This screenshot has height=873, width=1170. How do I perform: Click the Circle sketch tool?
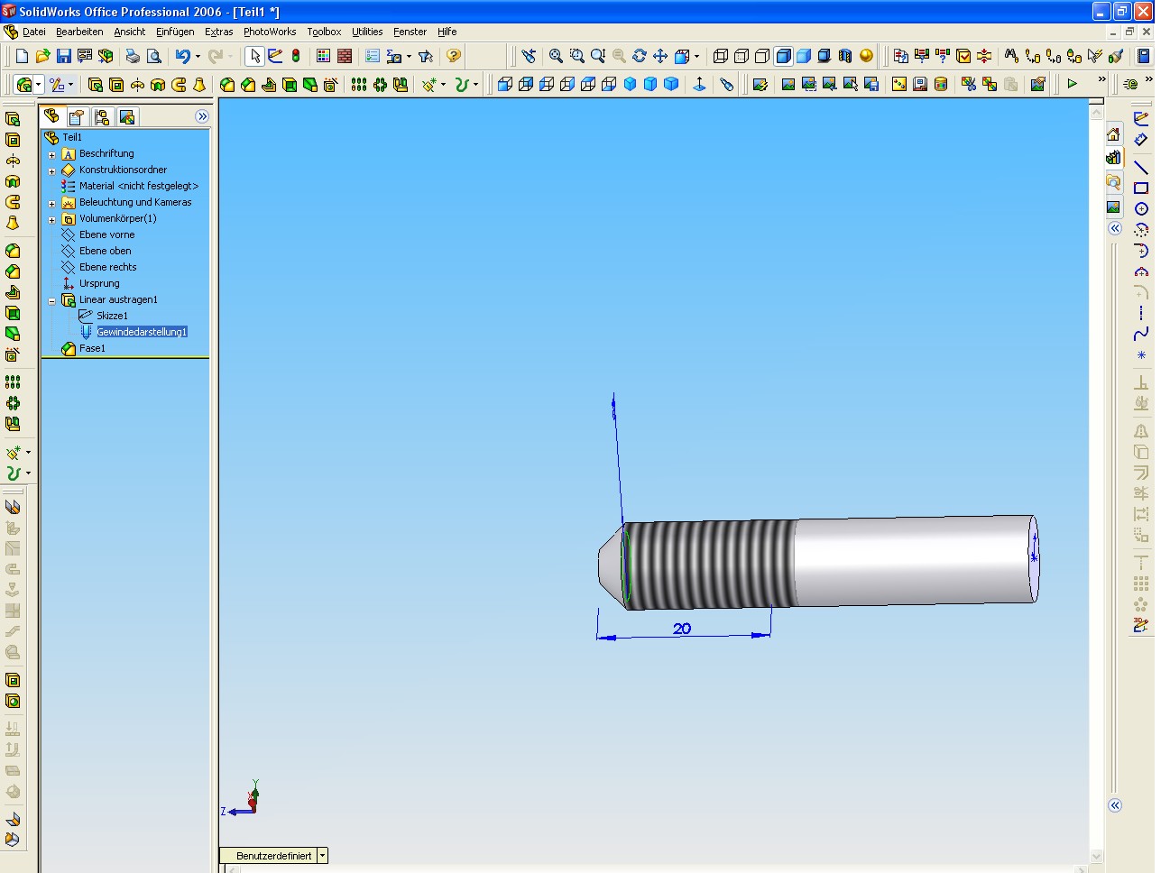click(x=1141, y=209)
